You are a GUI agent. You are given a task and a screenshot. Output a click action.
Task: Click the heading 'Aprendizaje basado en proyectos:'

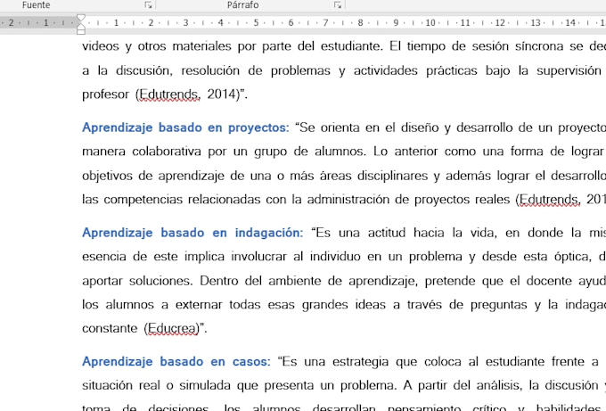click(185, 127)
